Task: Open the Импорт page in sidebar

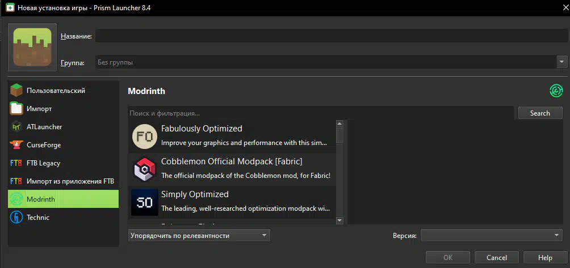Action: pos(63,108)
